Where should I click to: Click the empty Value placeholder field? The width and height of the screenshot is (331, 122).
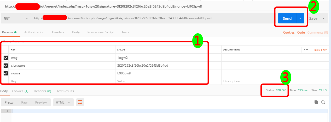pyautogui.click(x=168, y=81)
